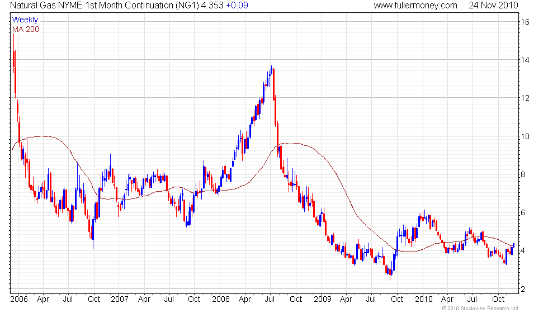This screenshot has width=548, height=313.
Task: Click the price change value +0.09
Action: (237, 6)
